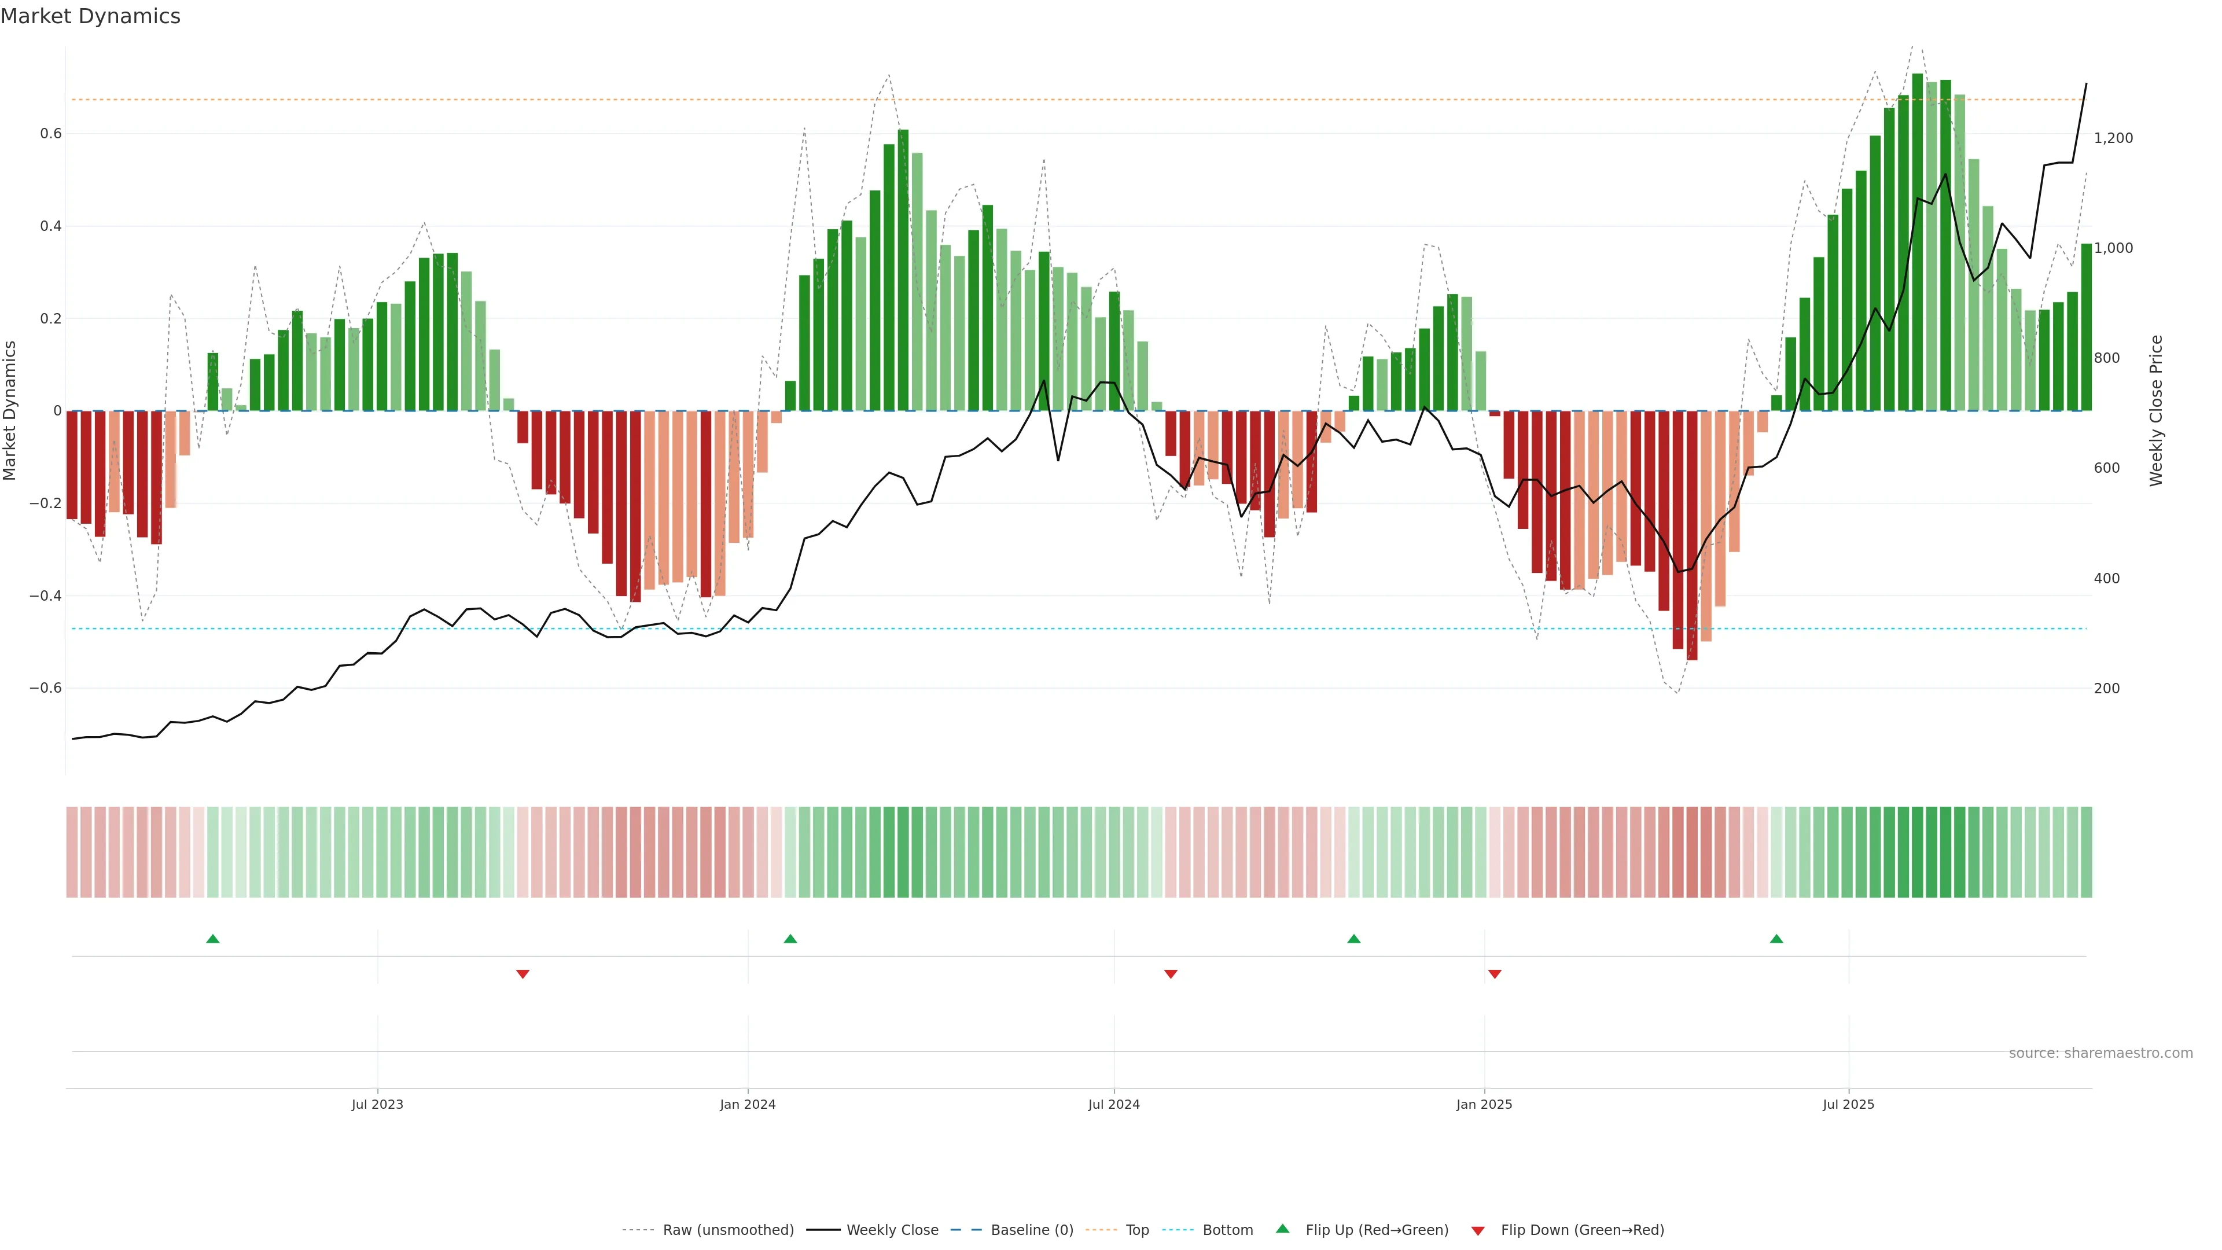
Task: Toggle the Baseline (0) legend entry
Action: [1032, 1230]
